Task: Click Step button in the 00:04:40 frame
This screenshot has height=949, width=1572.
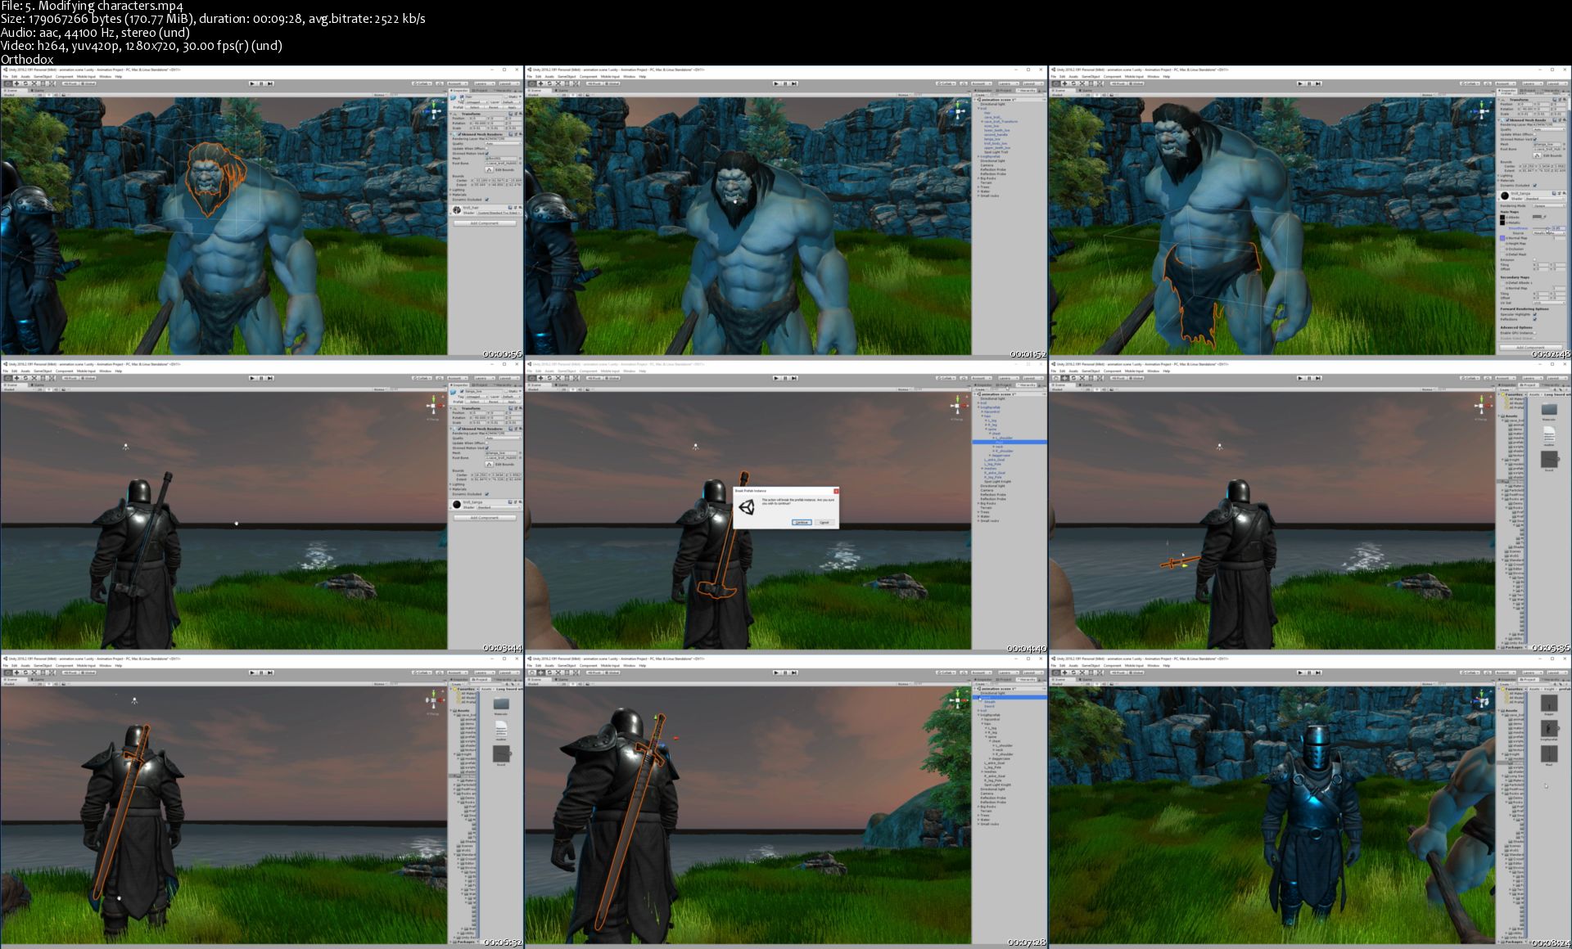Action: [793, 378]
